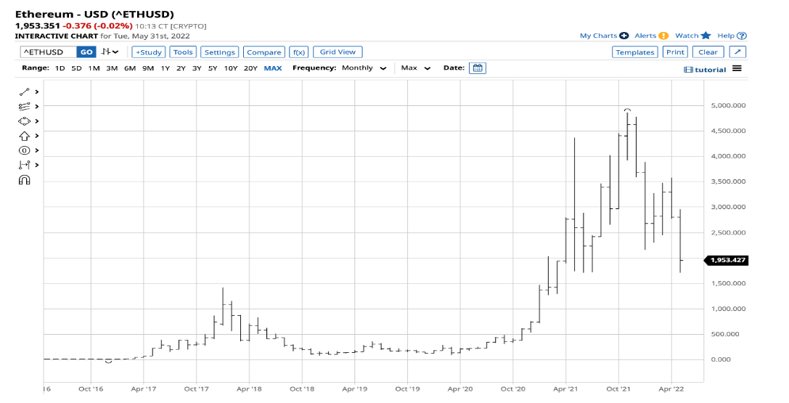Screen dimensions: 789x403
Task: Click the Alerts exclamation icon
Action: click(663, 36)
